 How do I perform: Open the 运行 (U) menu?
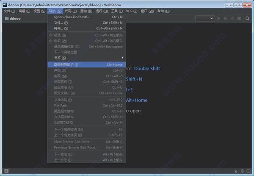[102, 11]
